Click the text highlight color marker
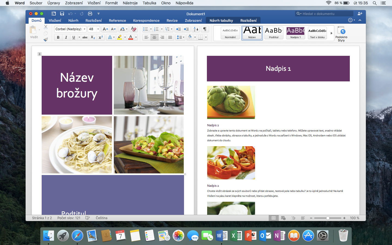The image size is (392, 245). pyautogui.click(x=119, y=37)
